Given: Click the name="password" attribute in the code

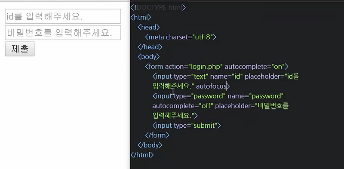Looking at the screenshot, I should pyautogui.click(x=256, y=96).
